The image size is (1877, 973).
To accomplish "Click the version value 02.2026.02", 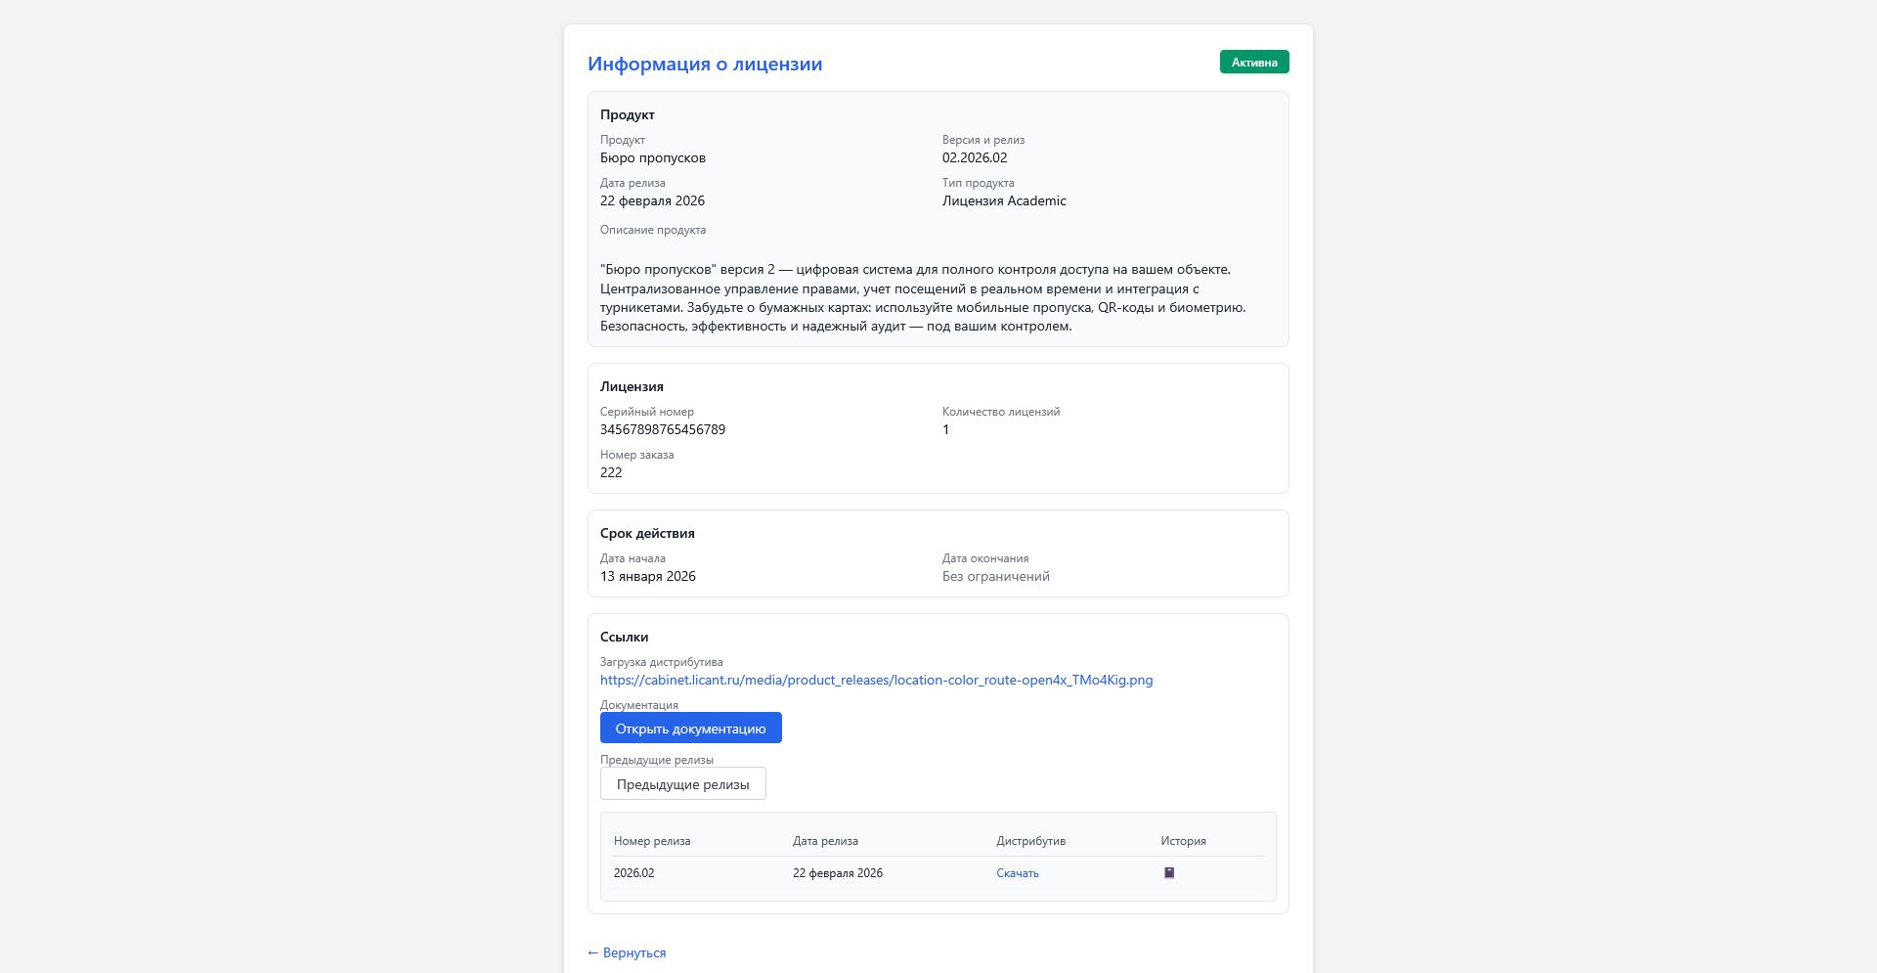I will click(x=974, y=157).
